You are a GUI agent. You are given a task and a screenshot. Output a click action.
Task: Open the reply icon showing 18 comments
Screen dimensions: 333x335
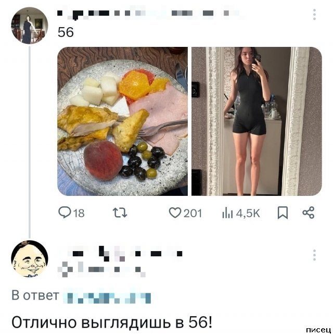[x=64, y=213]
